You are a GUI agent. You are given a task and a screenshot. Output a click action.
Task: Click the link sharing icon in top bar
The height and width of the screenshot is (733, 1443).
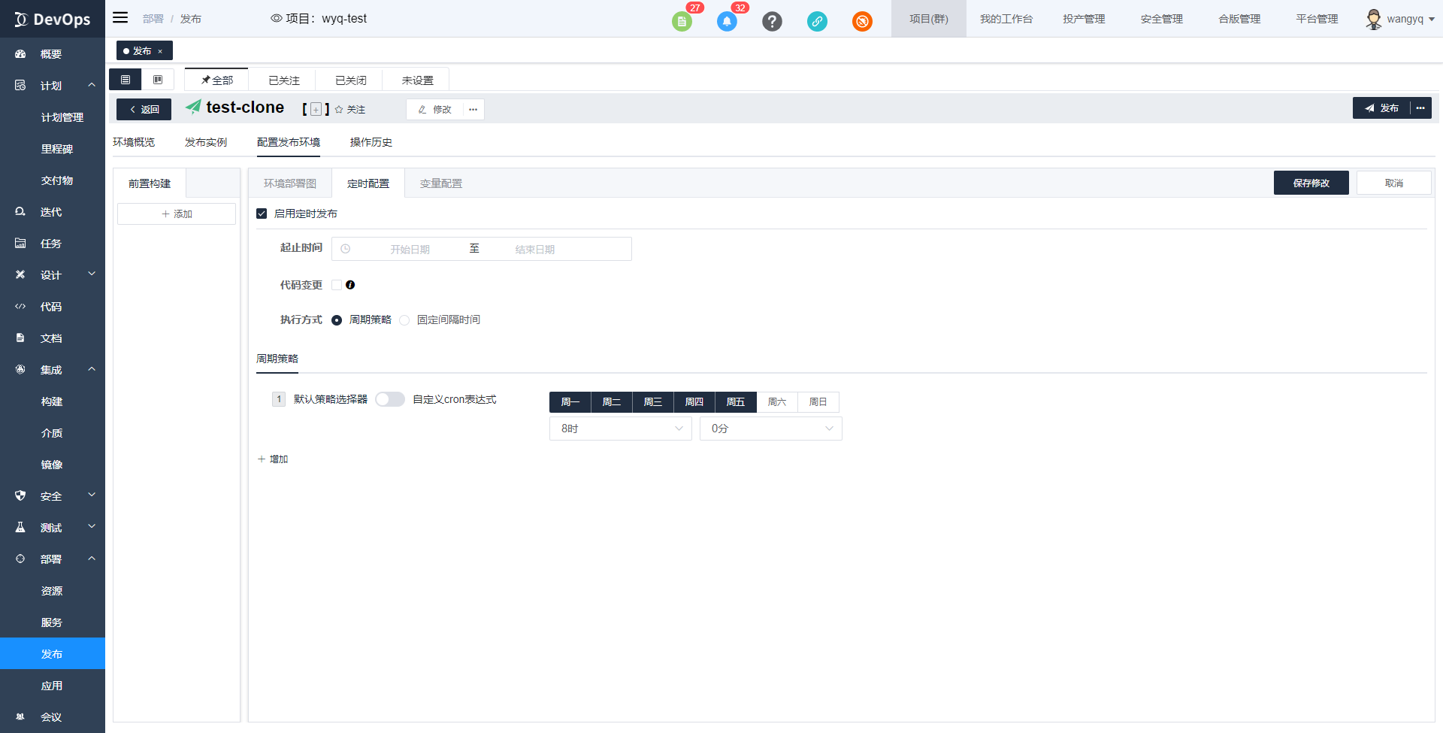817,21
